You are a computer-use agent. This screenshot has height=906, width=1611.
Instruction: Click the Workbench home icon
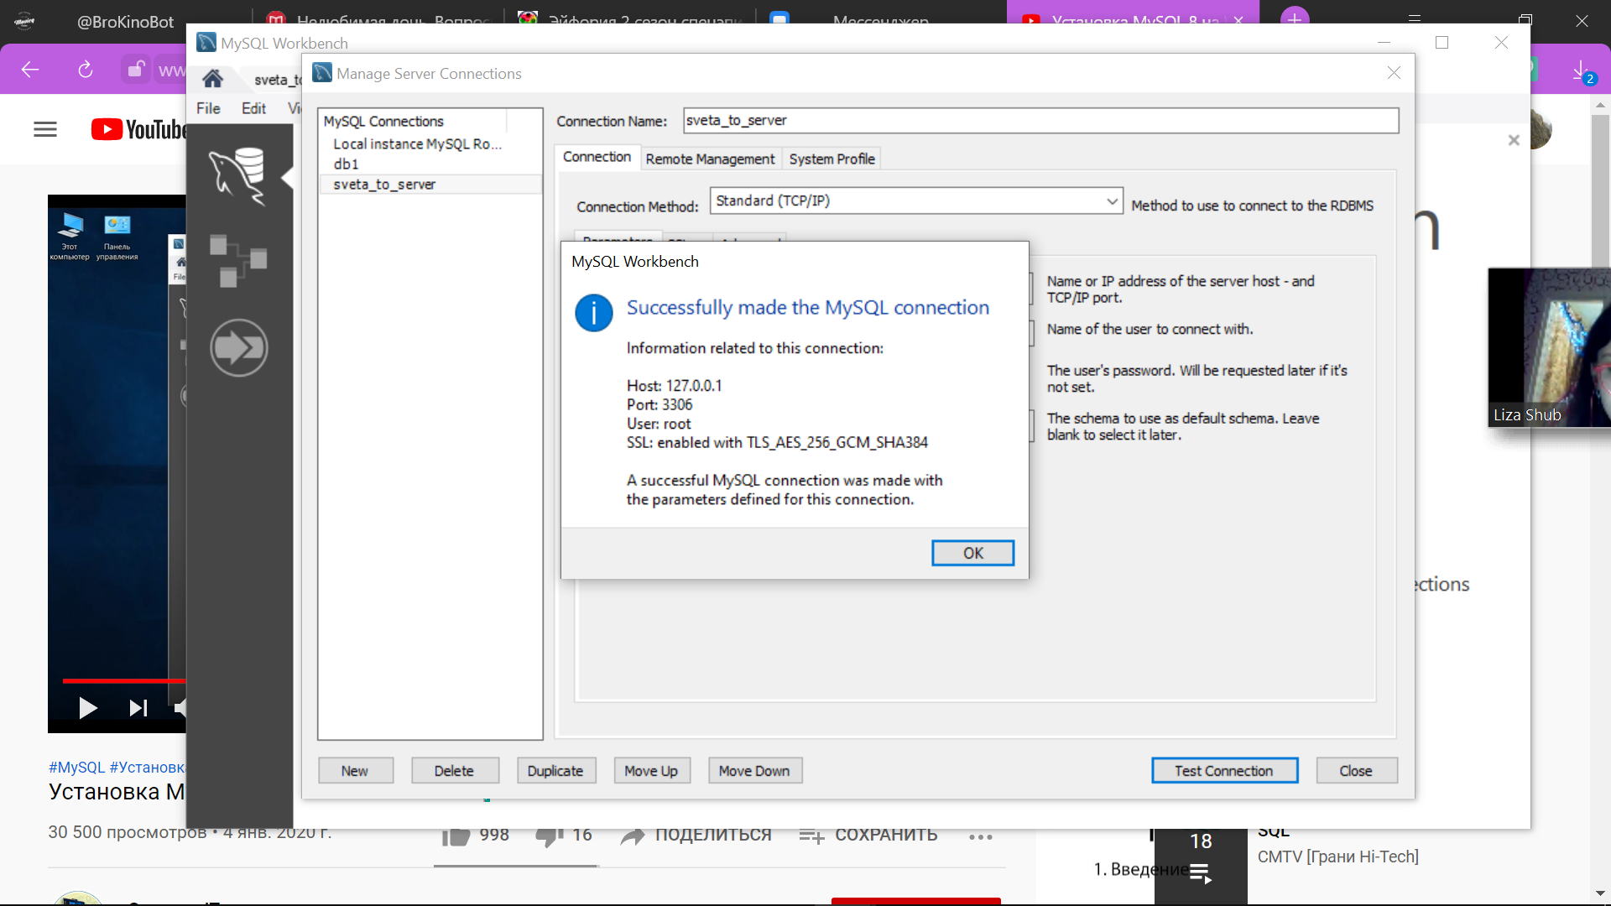pos(213,79)
